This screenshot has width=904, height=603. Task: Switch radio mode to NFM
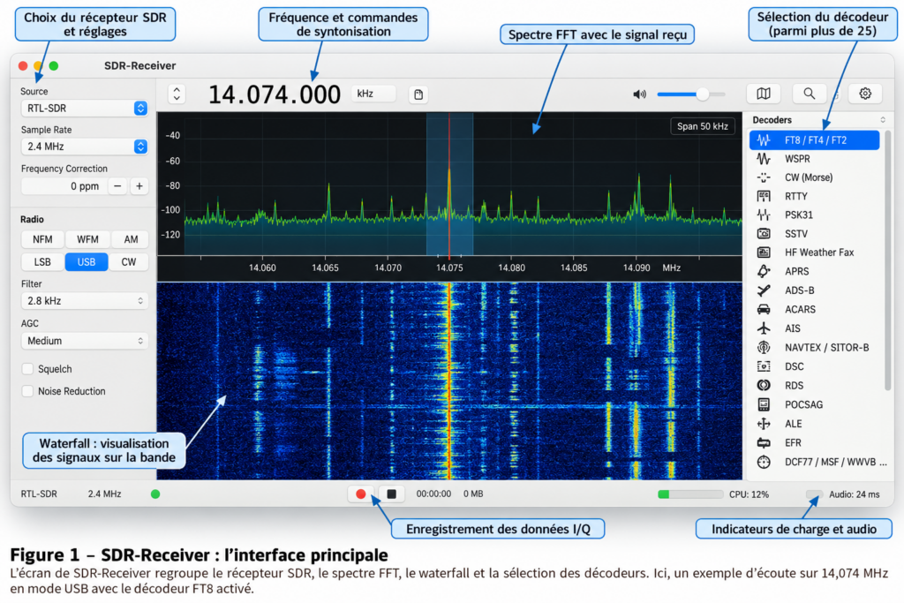pyautogui.click(x=42, y=239)
